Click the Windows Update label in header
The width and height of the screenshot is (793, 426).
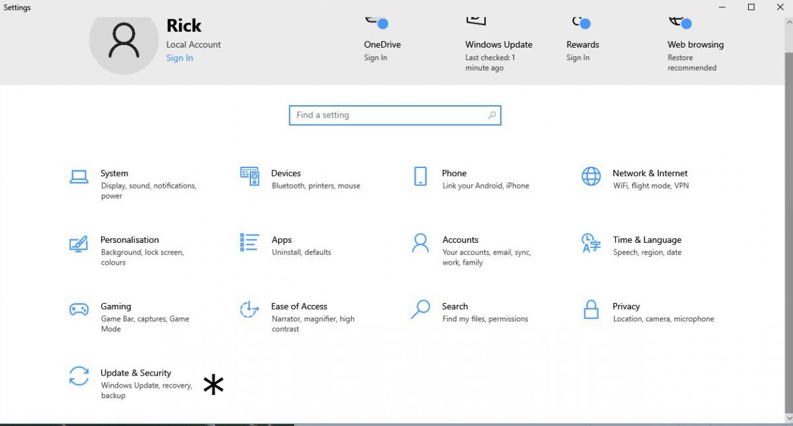tap(499, 45)
